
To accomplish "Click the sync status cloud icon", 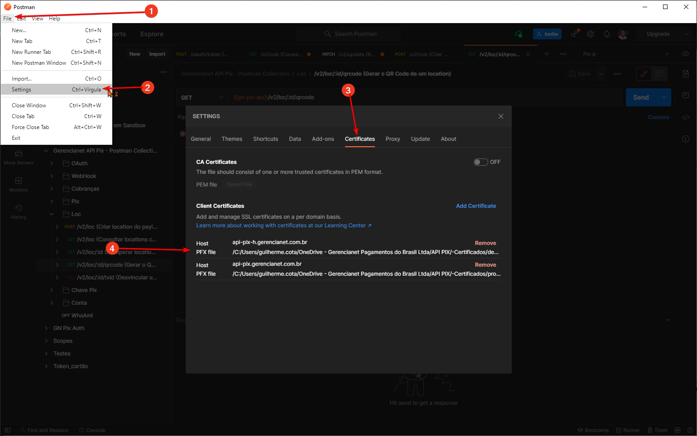I will [519, 34].
